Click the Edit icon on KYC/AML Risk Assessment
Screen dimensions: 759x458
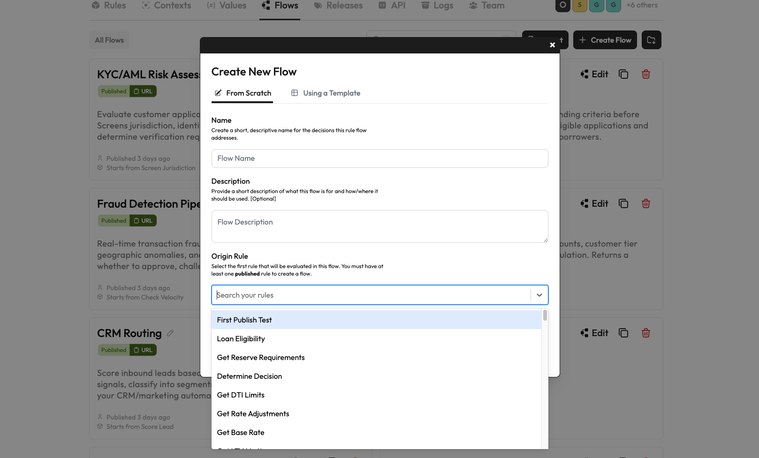584,74
